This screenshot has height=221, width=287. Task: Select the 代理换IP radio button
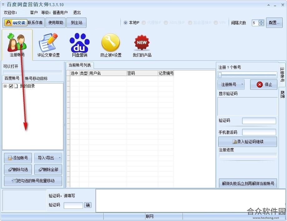[x=144, y=23]
